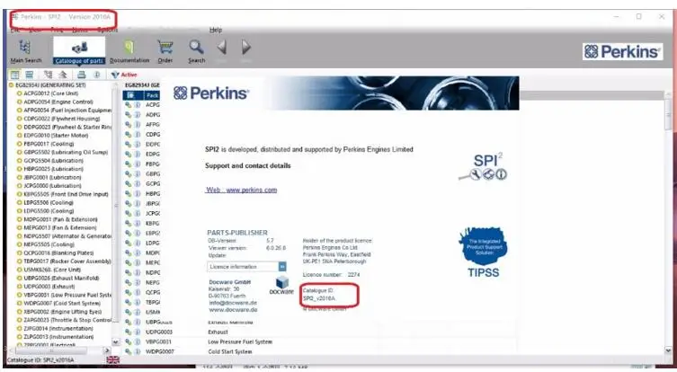The image size is (677, 372).
Task: Select NDPG5507 (Alternator & Generator) node
Action: (67, 236)
